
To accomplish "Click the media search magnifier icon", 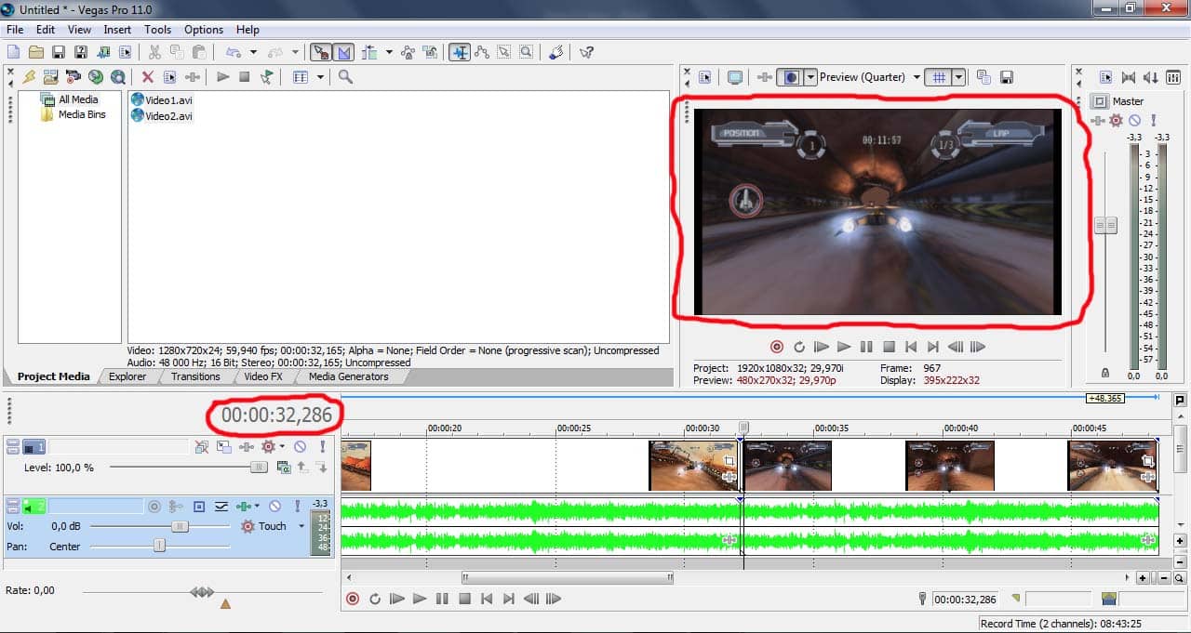I will click(345, 77).
